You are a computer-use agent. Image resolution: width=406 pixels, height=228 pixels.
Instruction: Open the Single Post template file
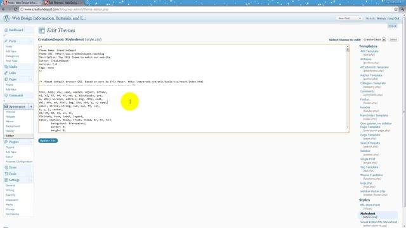point(368,159)
